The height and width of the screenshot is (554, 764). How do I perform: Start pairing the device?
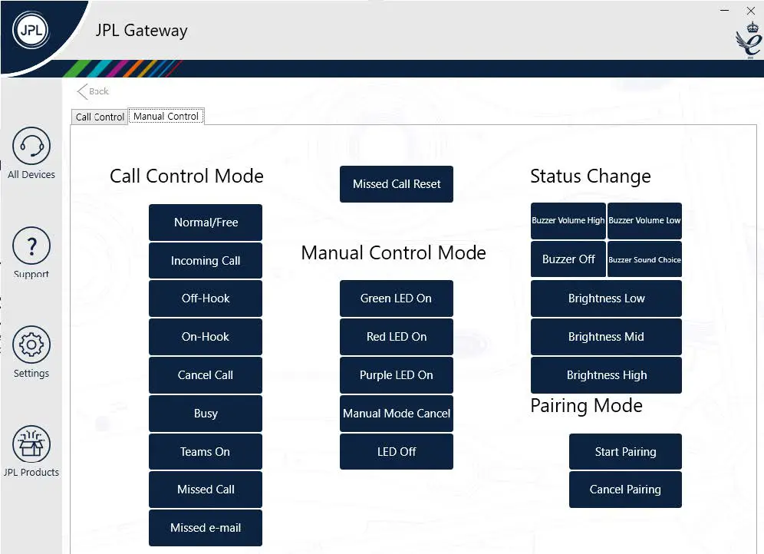pos(625,452)
